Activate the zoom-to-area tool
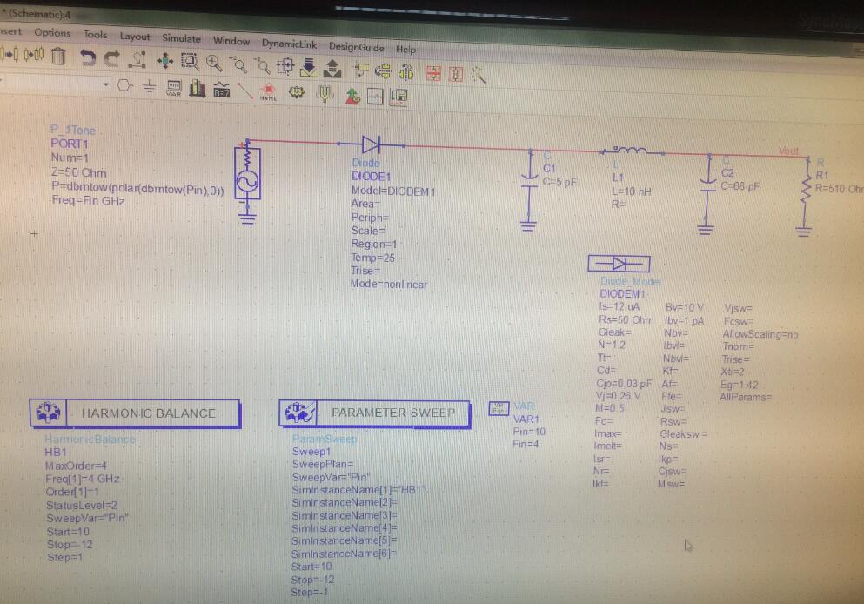This screenshot has width=864, height=604. click(x=190, y=61)
